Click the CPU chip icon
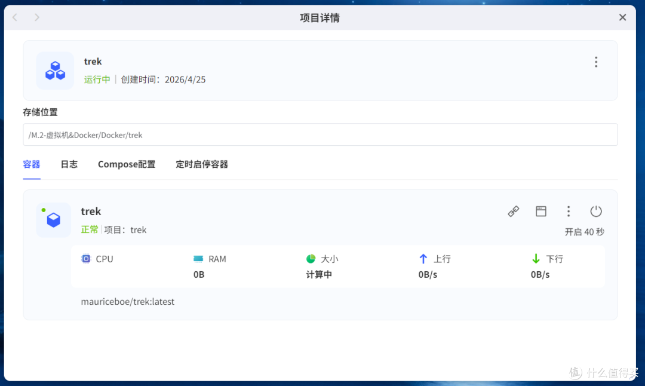The image size is (645, 386). click(86, 259)
